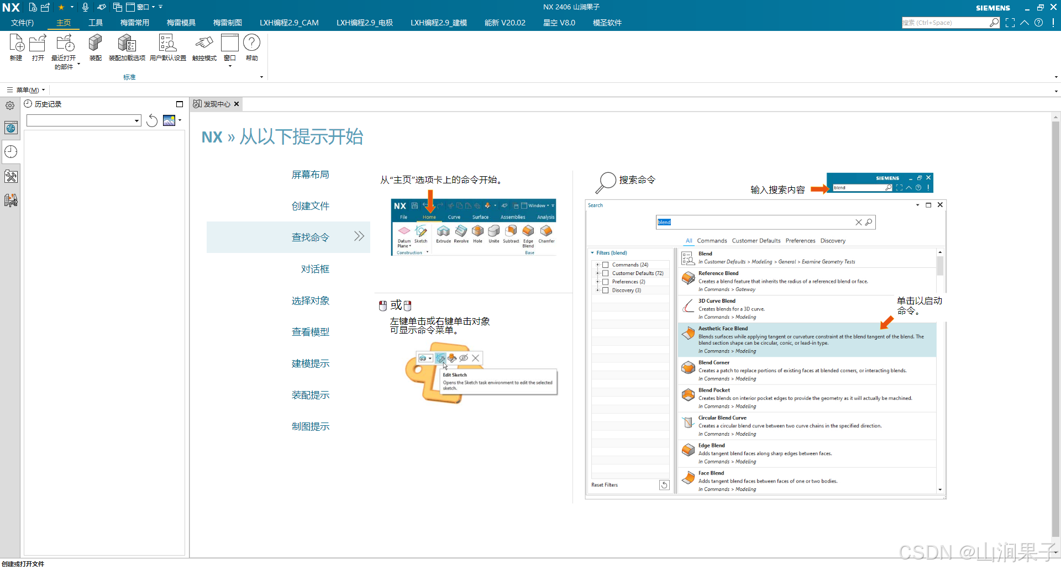Image resolution: width=1061 pixels, height=570 pixels.
Task: Open the 标准 group options arrow
Action: click(x=261, y=77)
